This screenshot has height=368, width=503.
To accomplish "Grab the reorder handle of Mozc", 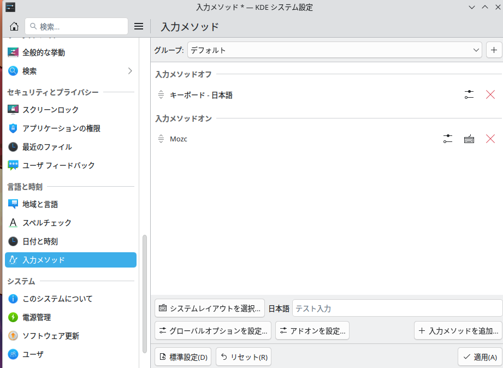I will [x=161, y=139].
